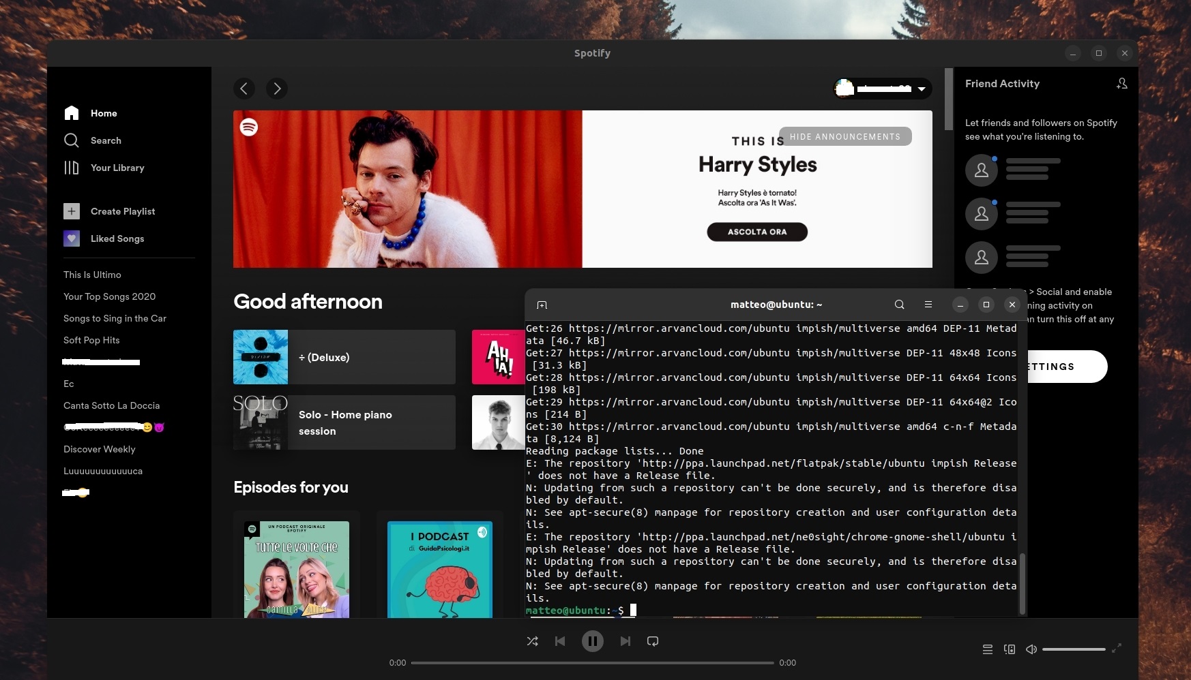Go to the previous track

560,641
